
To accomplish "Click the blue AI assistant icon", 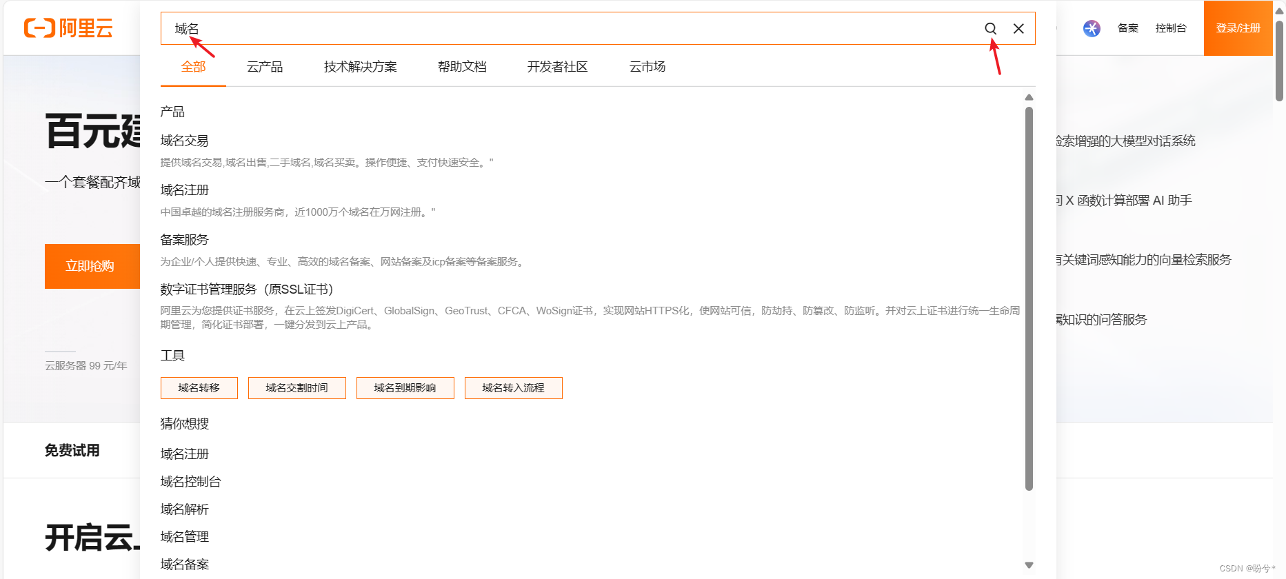I will 1092,28.
